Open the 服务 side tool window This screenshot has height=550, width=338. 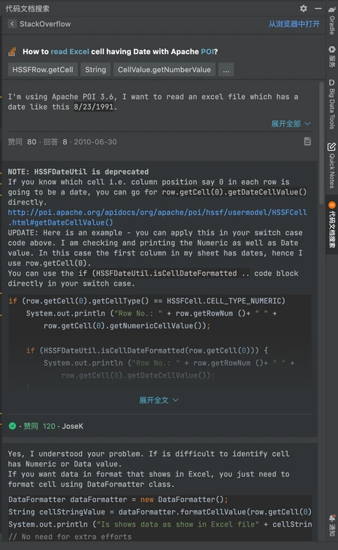pyautogui.click(x=332, y=56)
